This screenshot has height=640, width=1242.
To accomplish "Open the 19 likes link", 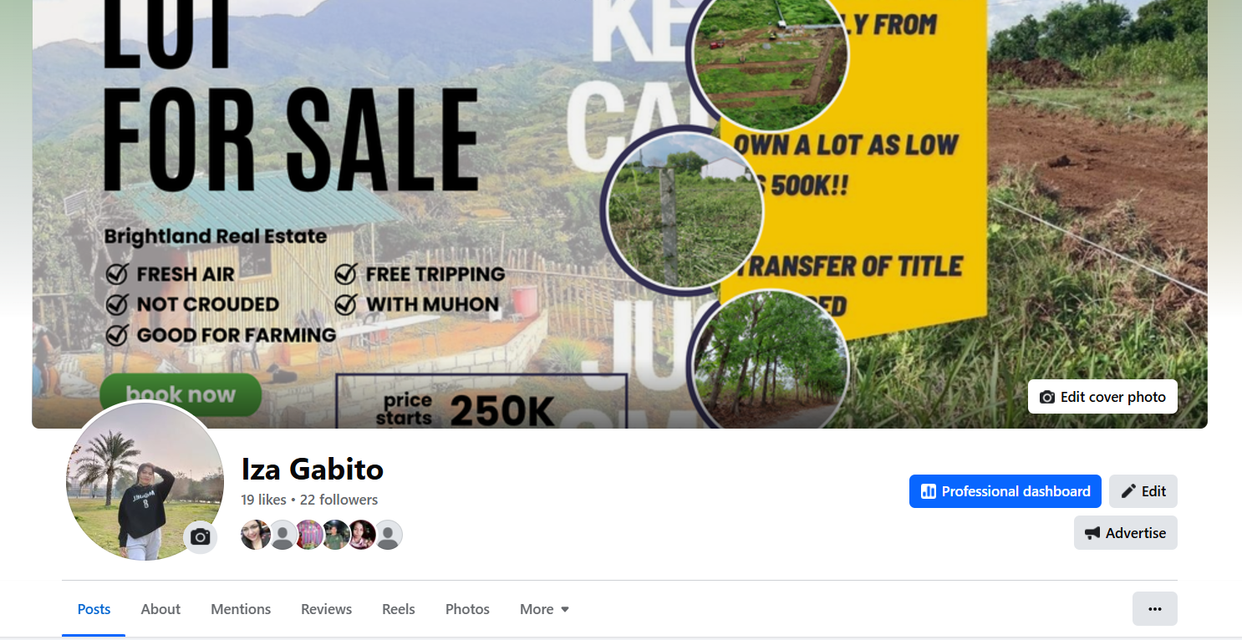I will 264,500.
